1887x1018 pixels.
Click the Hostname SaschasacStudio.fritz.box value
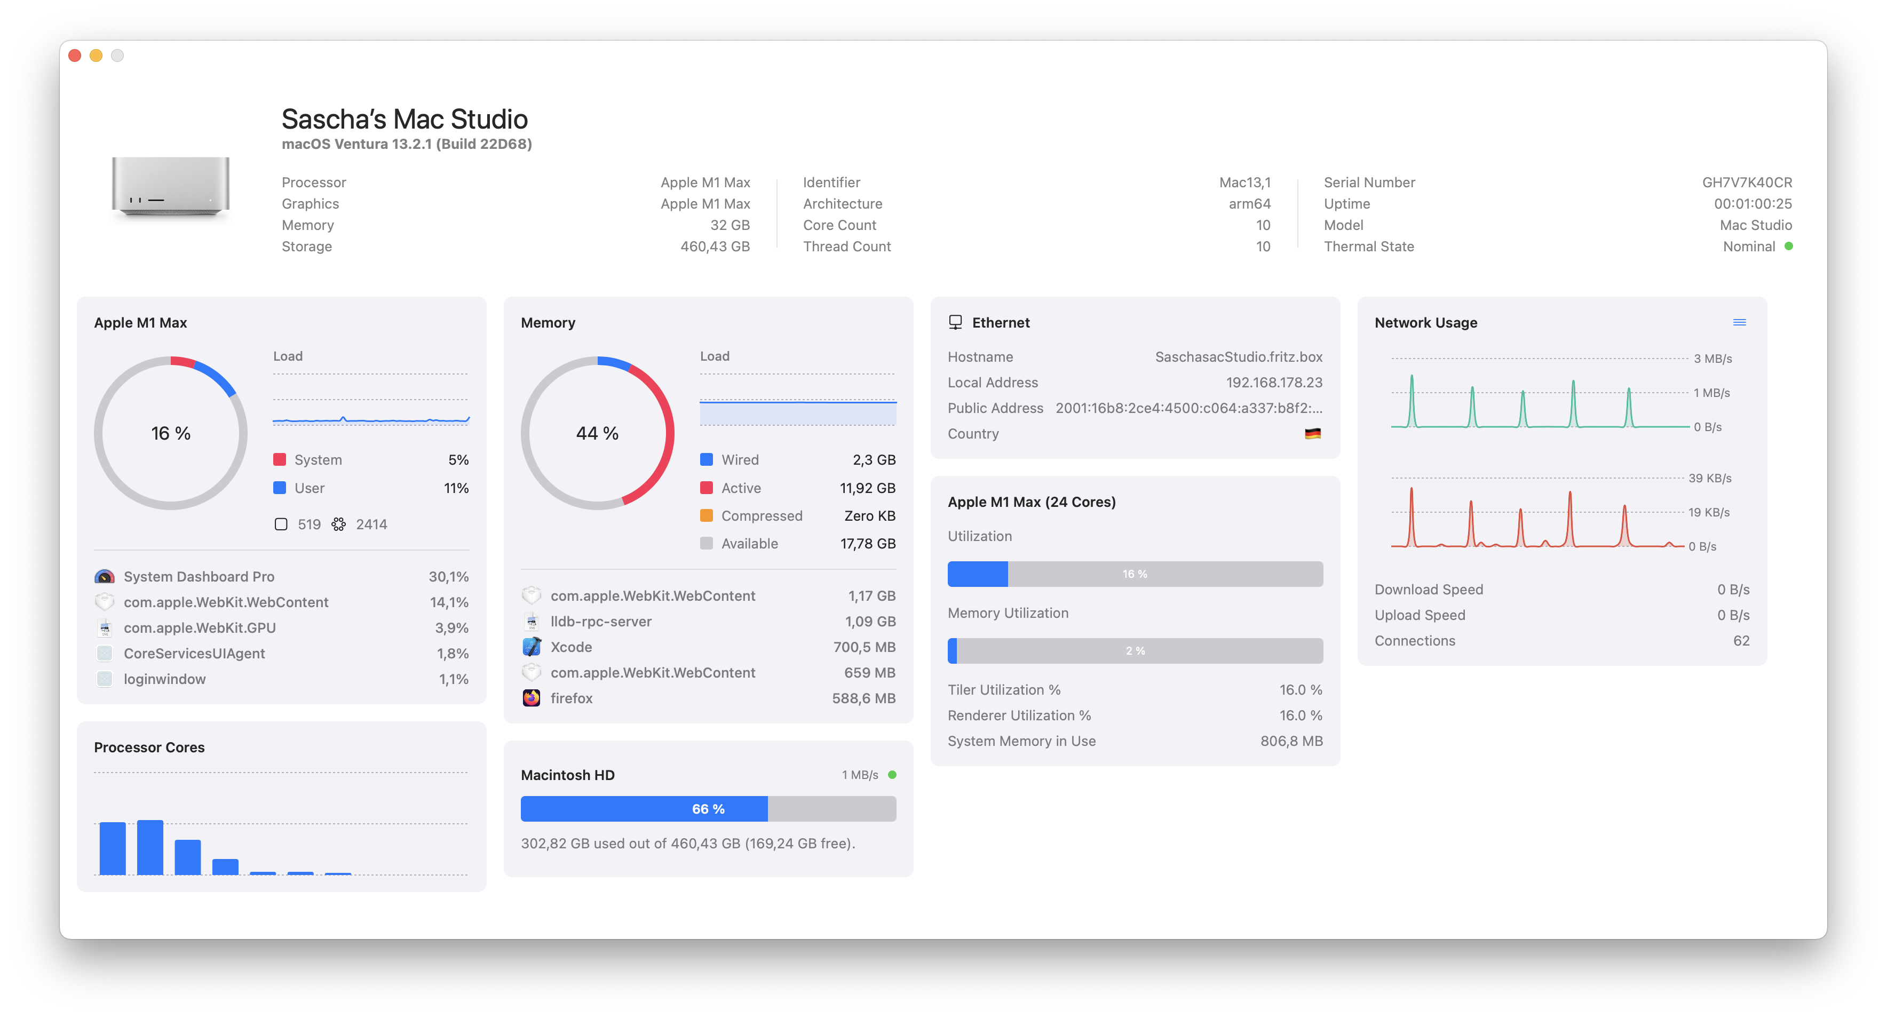click(x=1238, y=356)
